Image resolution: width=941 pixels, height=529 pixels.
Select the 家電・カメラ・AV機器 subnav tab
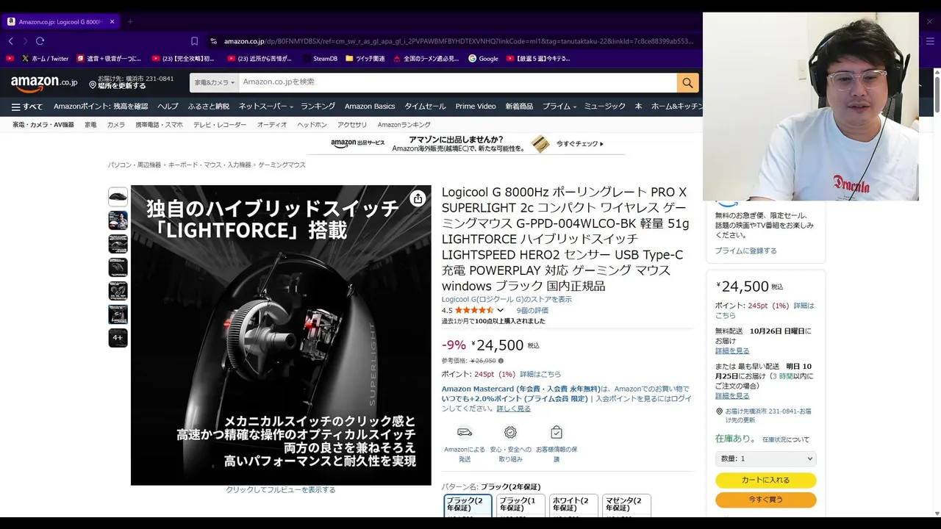(x=43, y=125)
